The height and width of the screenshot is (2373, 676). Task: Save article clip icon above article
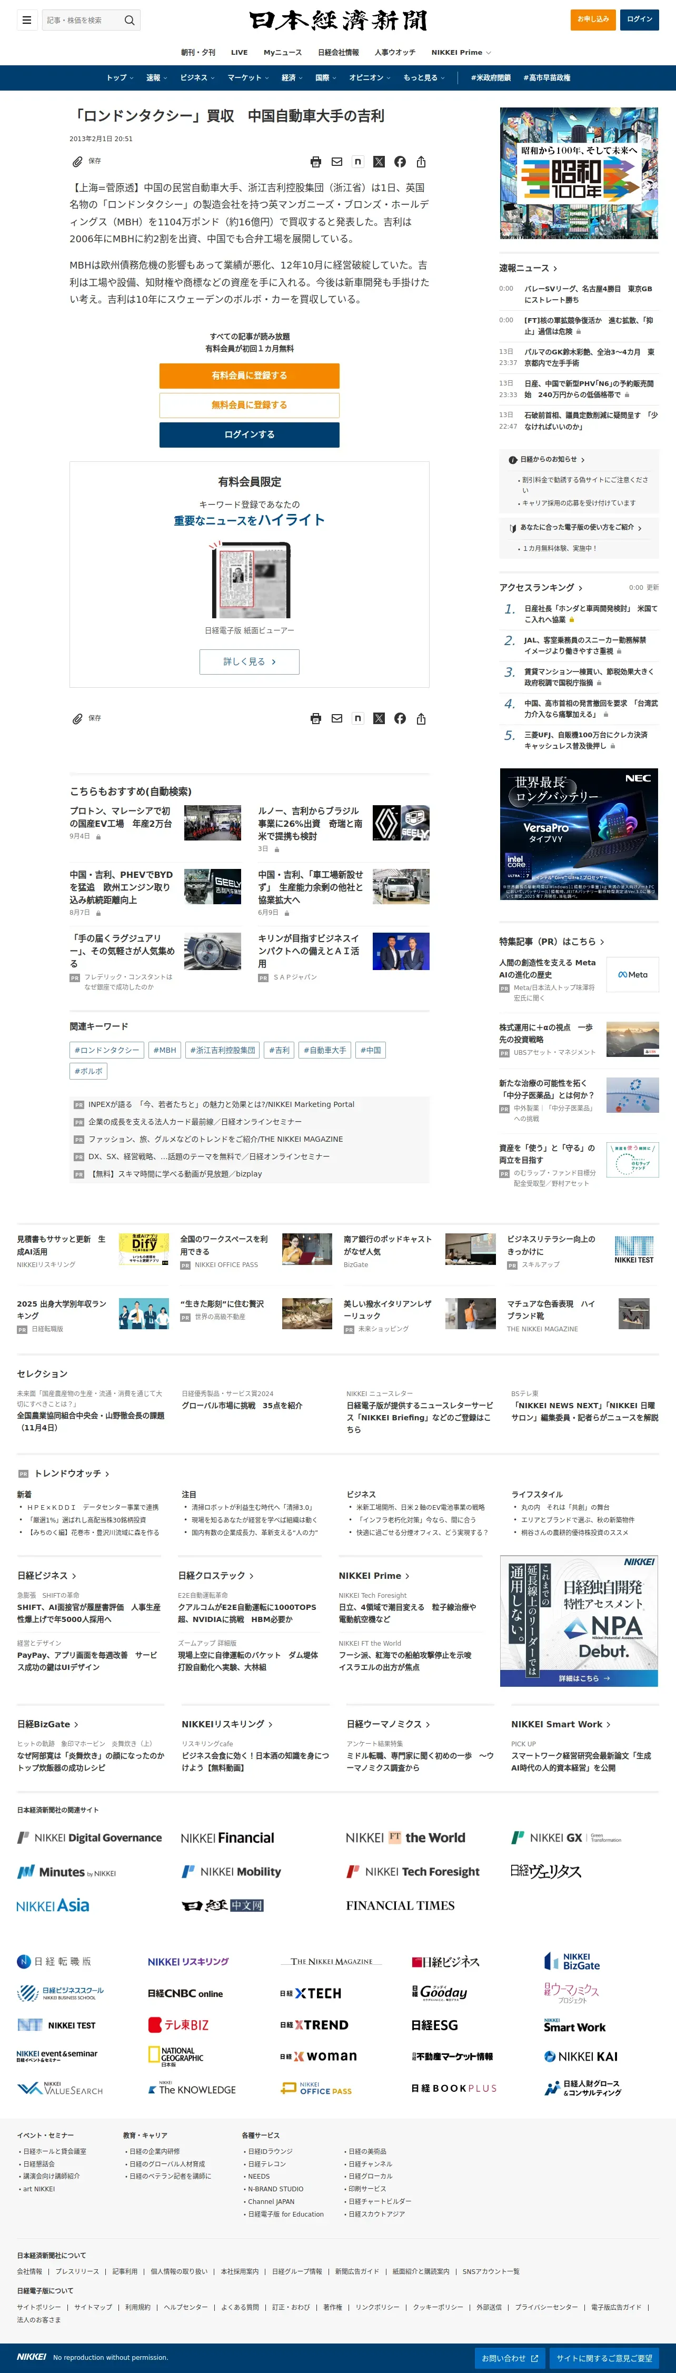(x=77, y=161)
